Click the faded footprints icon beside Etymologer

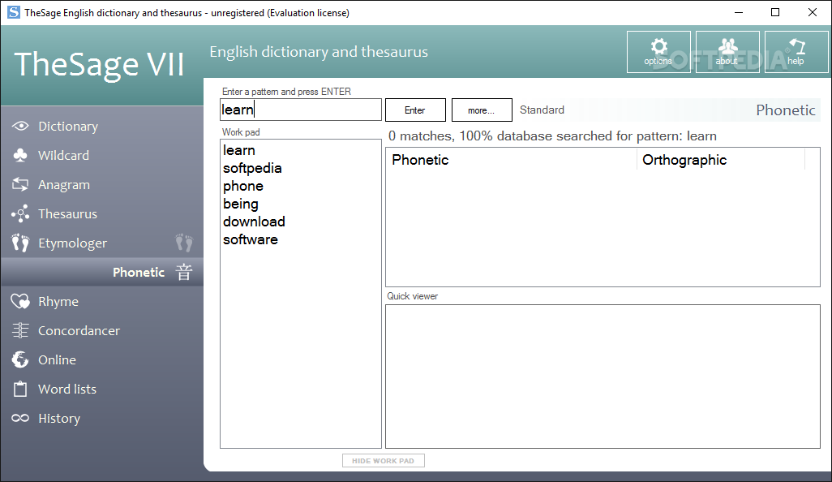[x=184, y=243]
